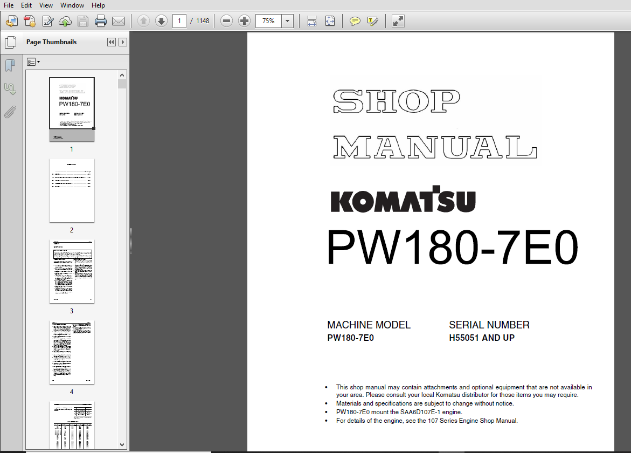This screenshot has height=453, width=631.
Task: Click the Fit width scrolling icon
Action: (x=312, y=21)
